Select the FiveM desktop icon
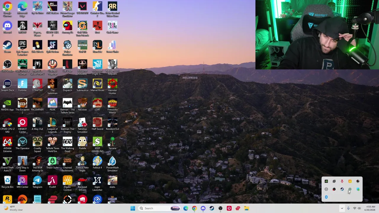 (52, 182)
